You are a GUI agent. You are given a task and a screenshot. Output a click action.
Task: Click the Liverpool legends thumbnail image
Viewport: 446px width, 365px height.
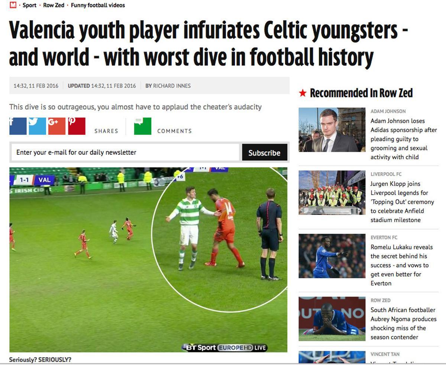(x=332, y=193)
